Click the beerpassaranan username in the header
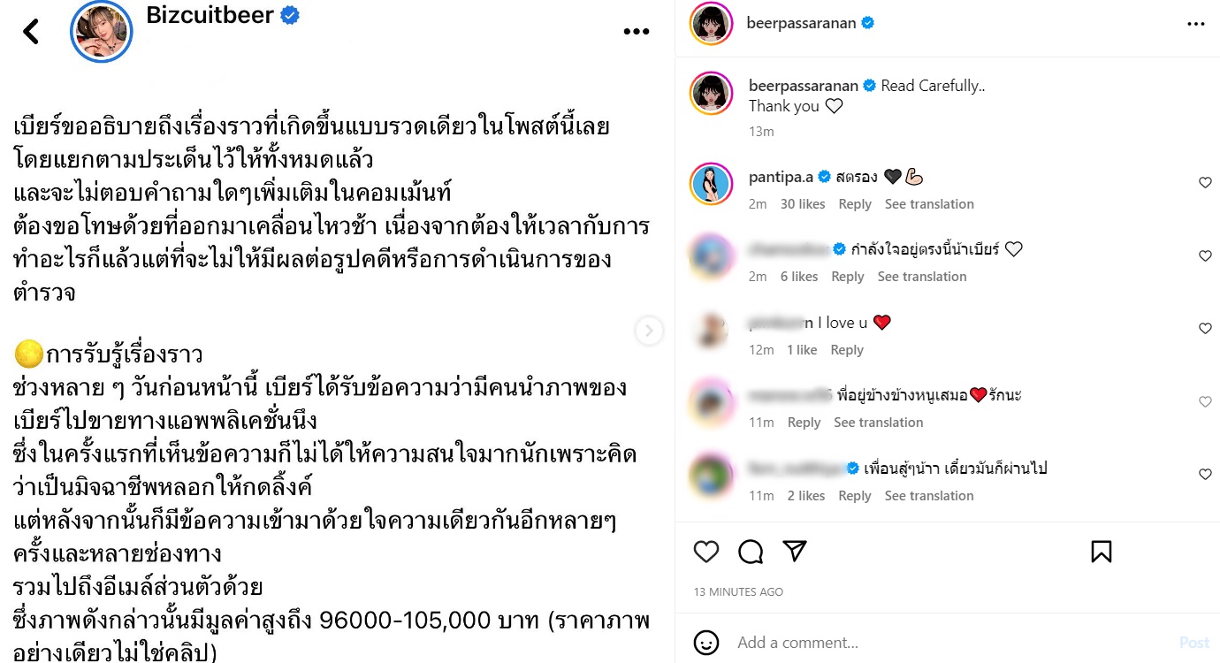Image resolution: width=1220 pixels, height=663 pixels. [801, 23]
